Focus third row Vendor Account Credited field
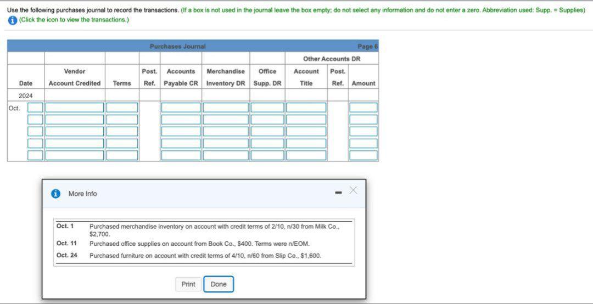Image resolution: width=593 pixels, height=304 pixels. pos(75,131)
